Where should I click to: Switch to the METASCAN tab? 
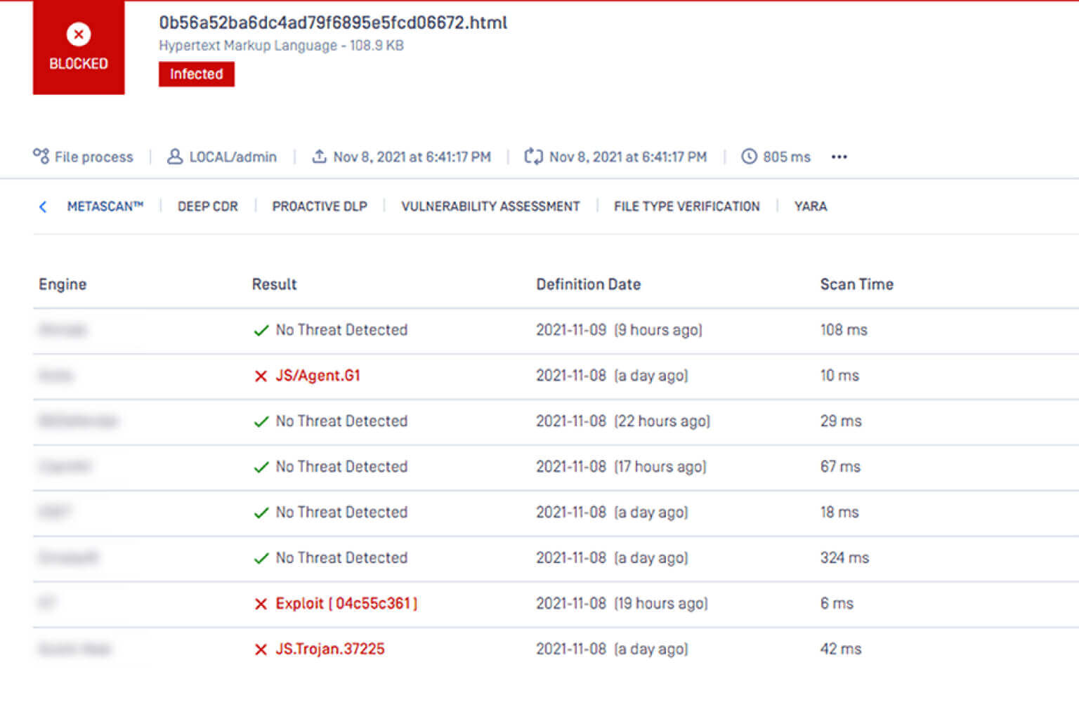105,206
